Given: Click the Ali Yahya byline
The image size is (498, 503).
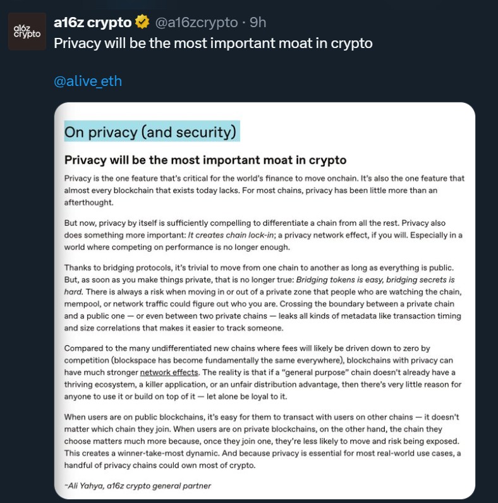Looking at the screenshot, I should [x=138, y=486].
